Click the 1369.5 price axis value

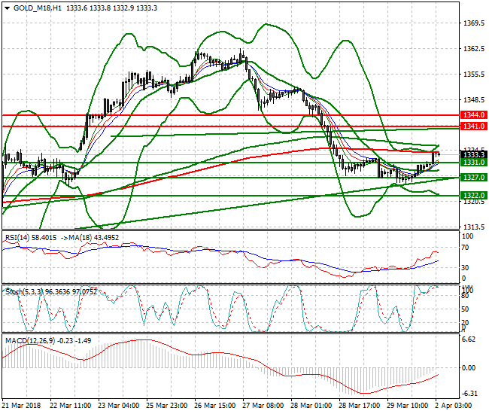point(474,23)
